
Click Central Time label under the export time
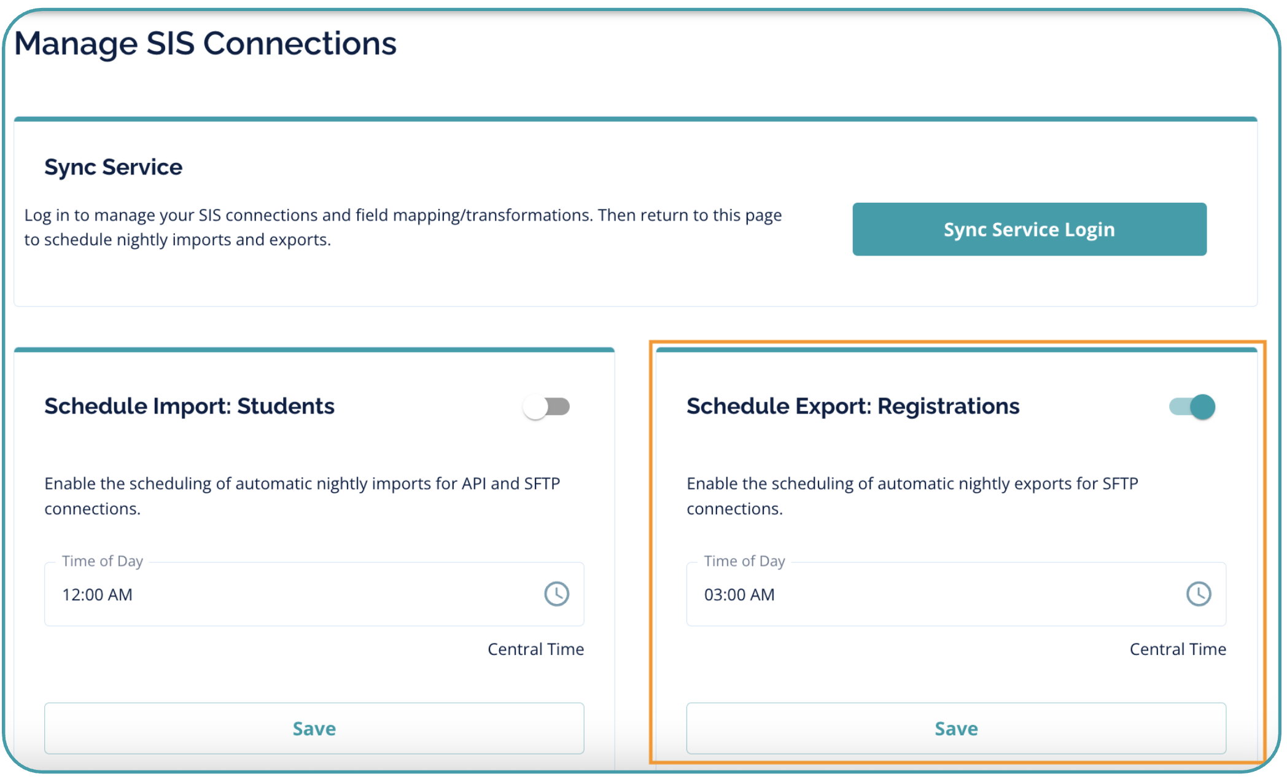tap(1178, 649)
